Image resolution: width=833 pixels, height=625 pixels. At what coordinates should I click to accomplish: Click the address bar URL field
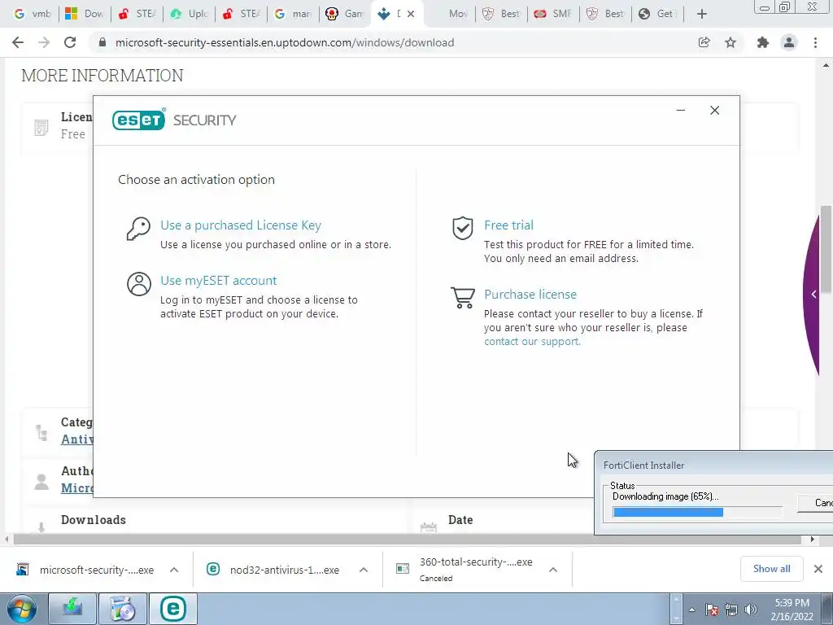(391, 42)
